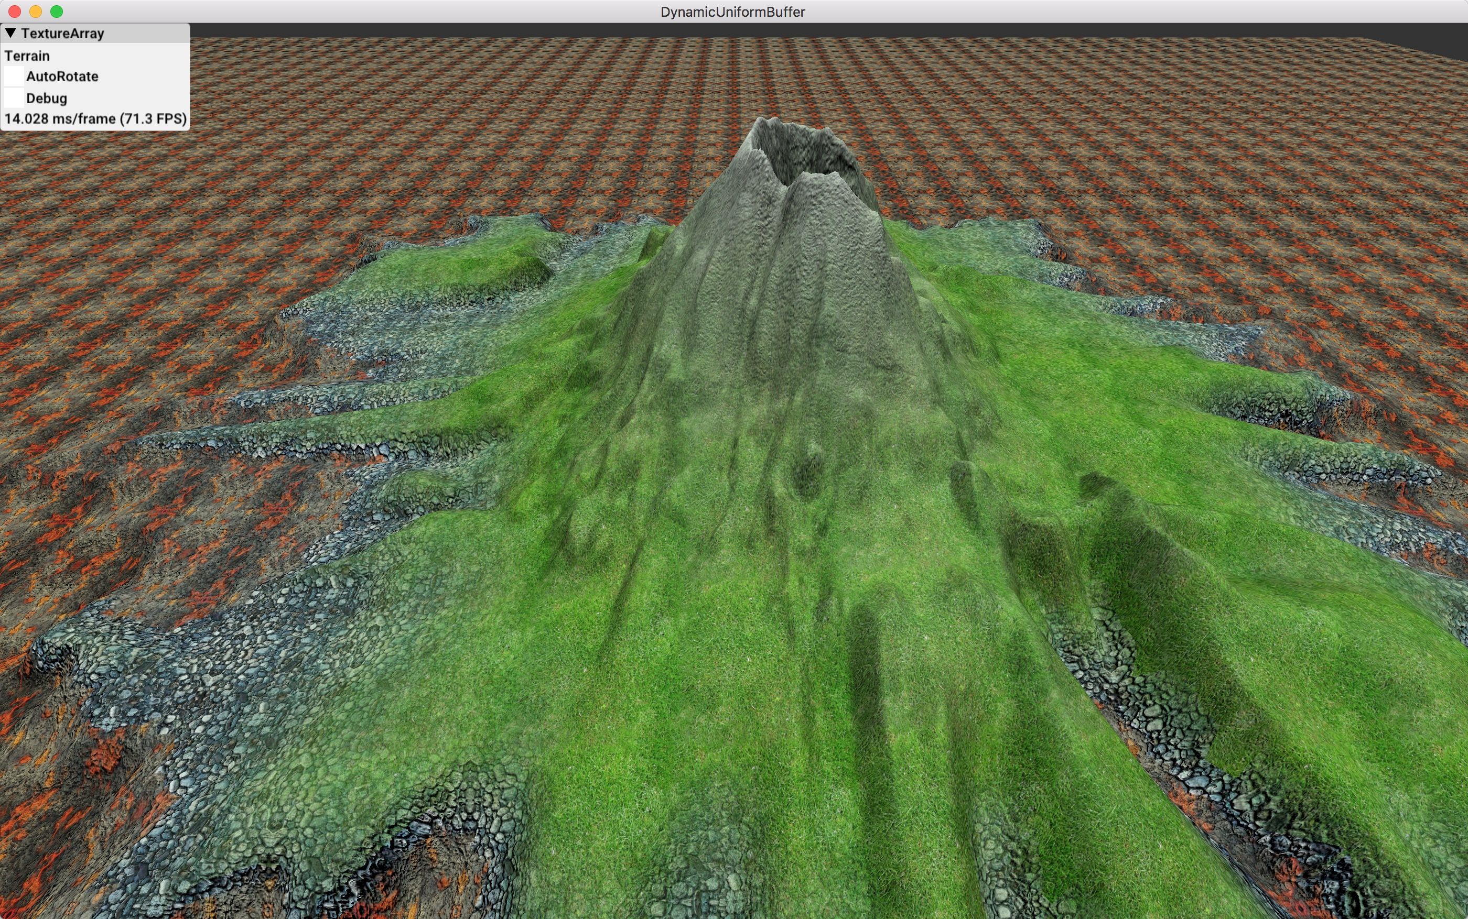Minimize window with yellow button
The width and height of the screenshot is (1468, 919).
tap(36, 12)
